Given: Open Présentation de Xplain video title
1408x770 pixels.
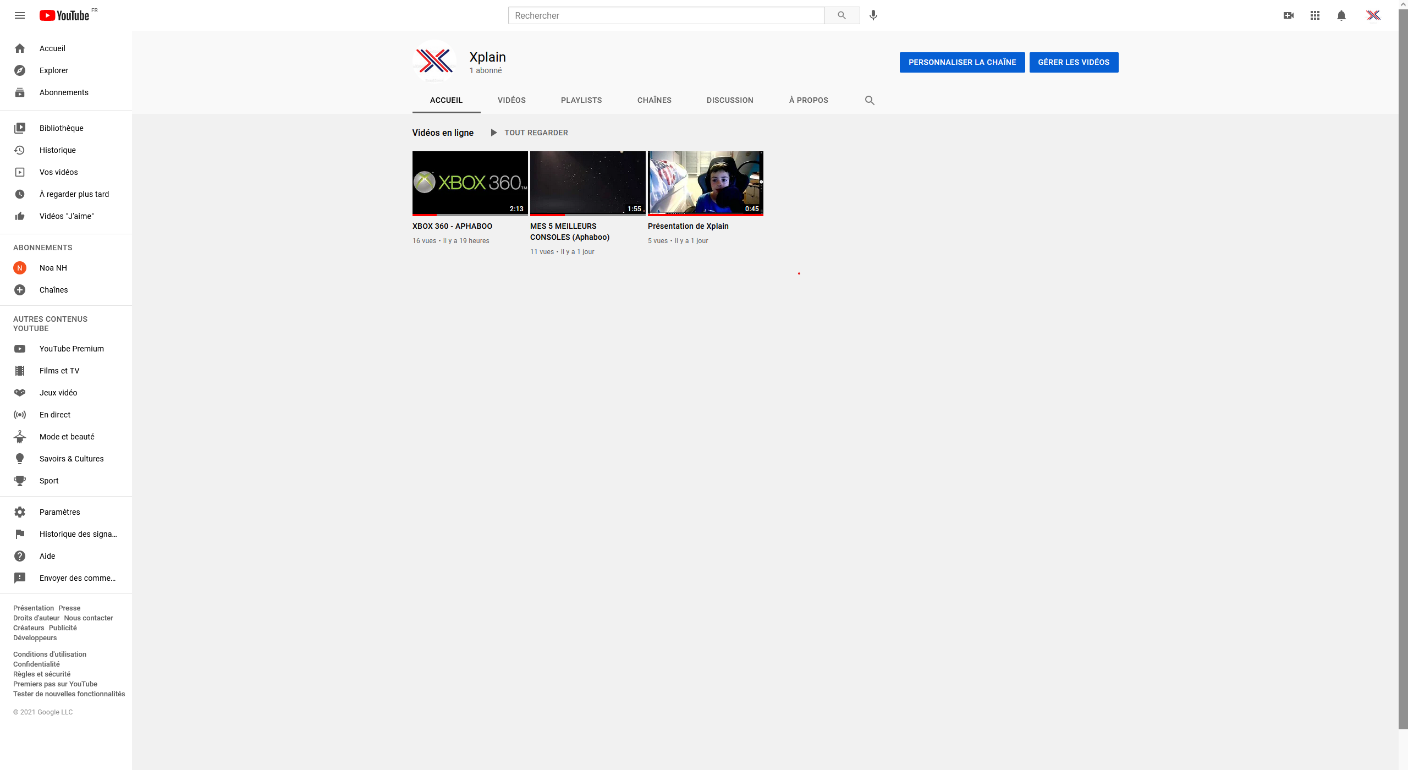Looking at the screenshot, I should click(688, 226).
